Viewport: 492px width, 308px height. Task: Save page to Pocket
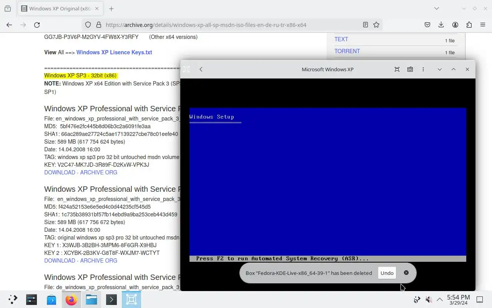[427, 25]
